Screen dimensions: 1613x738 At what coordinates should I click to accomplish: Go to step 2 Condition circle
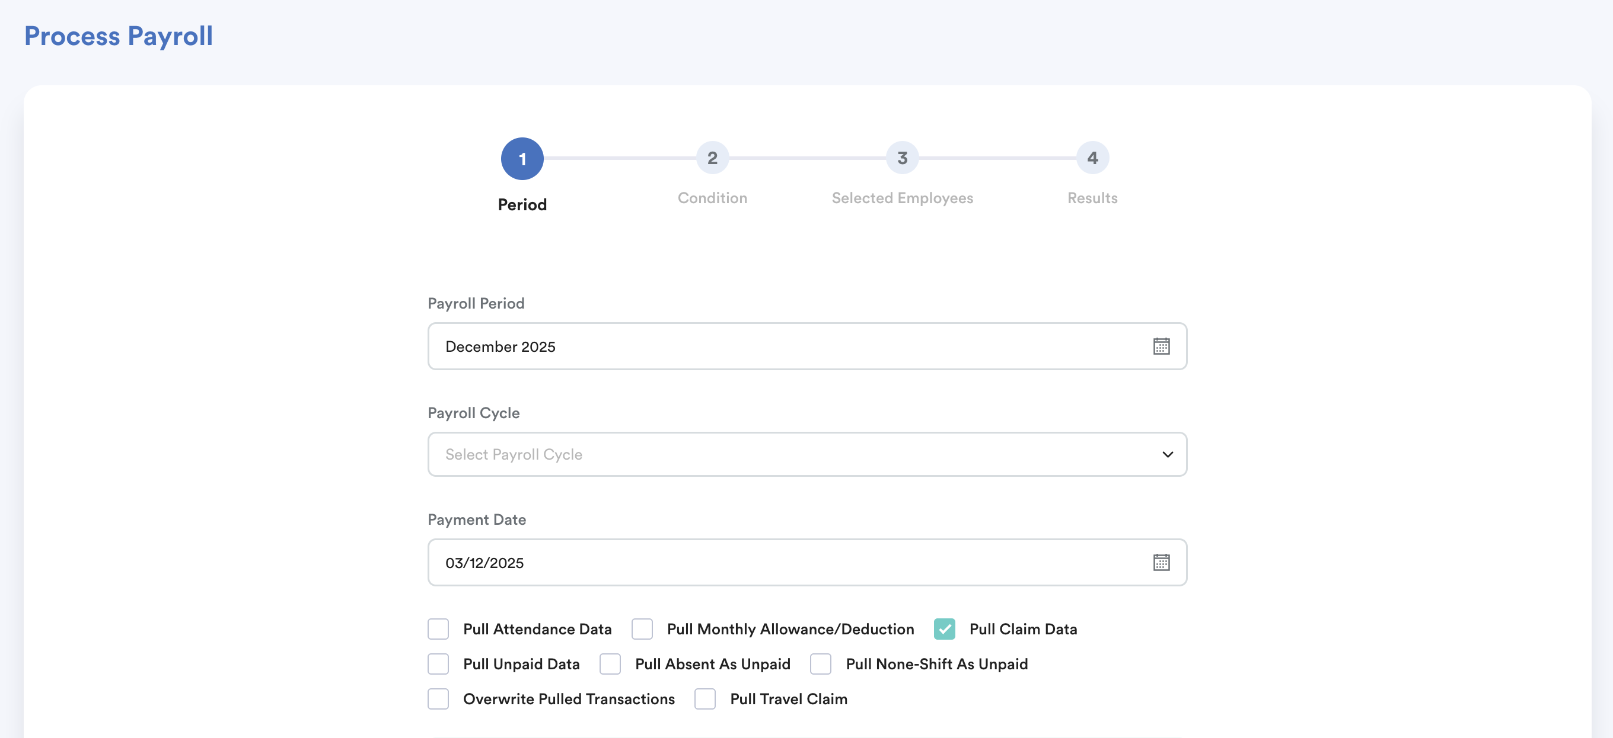[x=712, y=158]
